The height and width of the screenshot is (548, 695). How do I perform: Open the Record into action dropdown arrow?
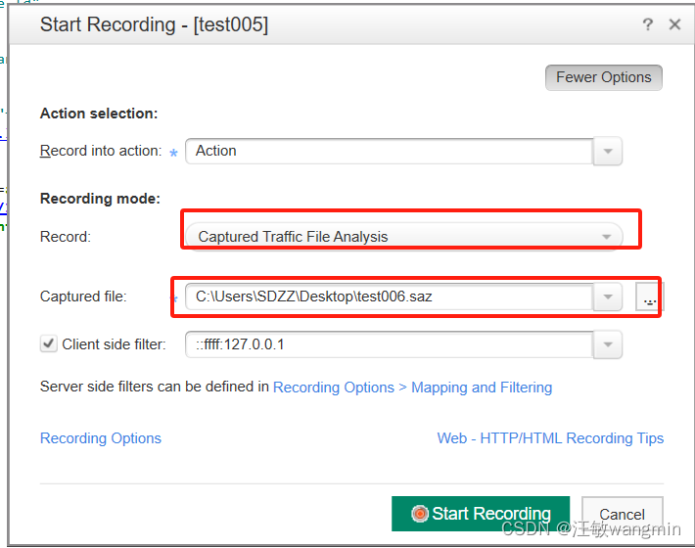coord(608,151)
